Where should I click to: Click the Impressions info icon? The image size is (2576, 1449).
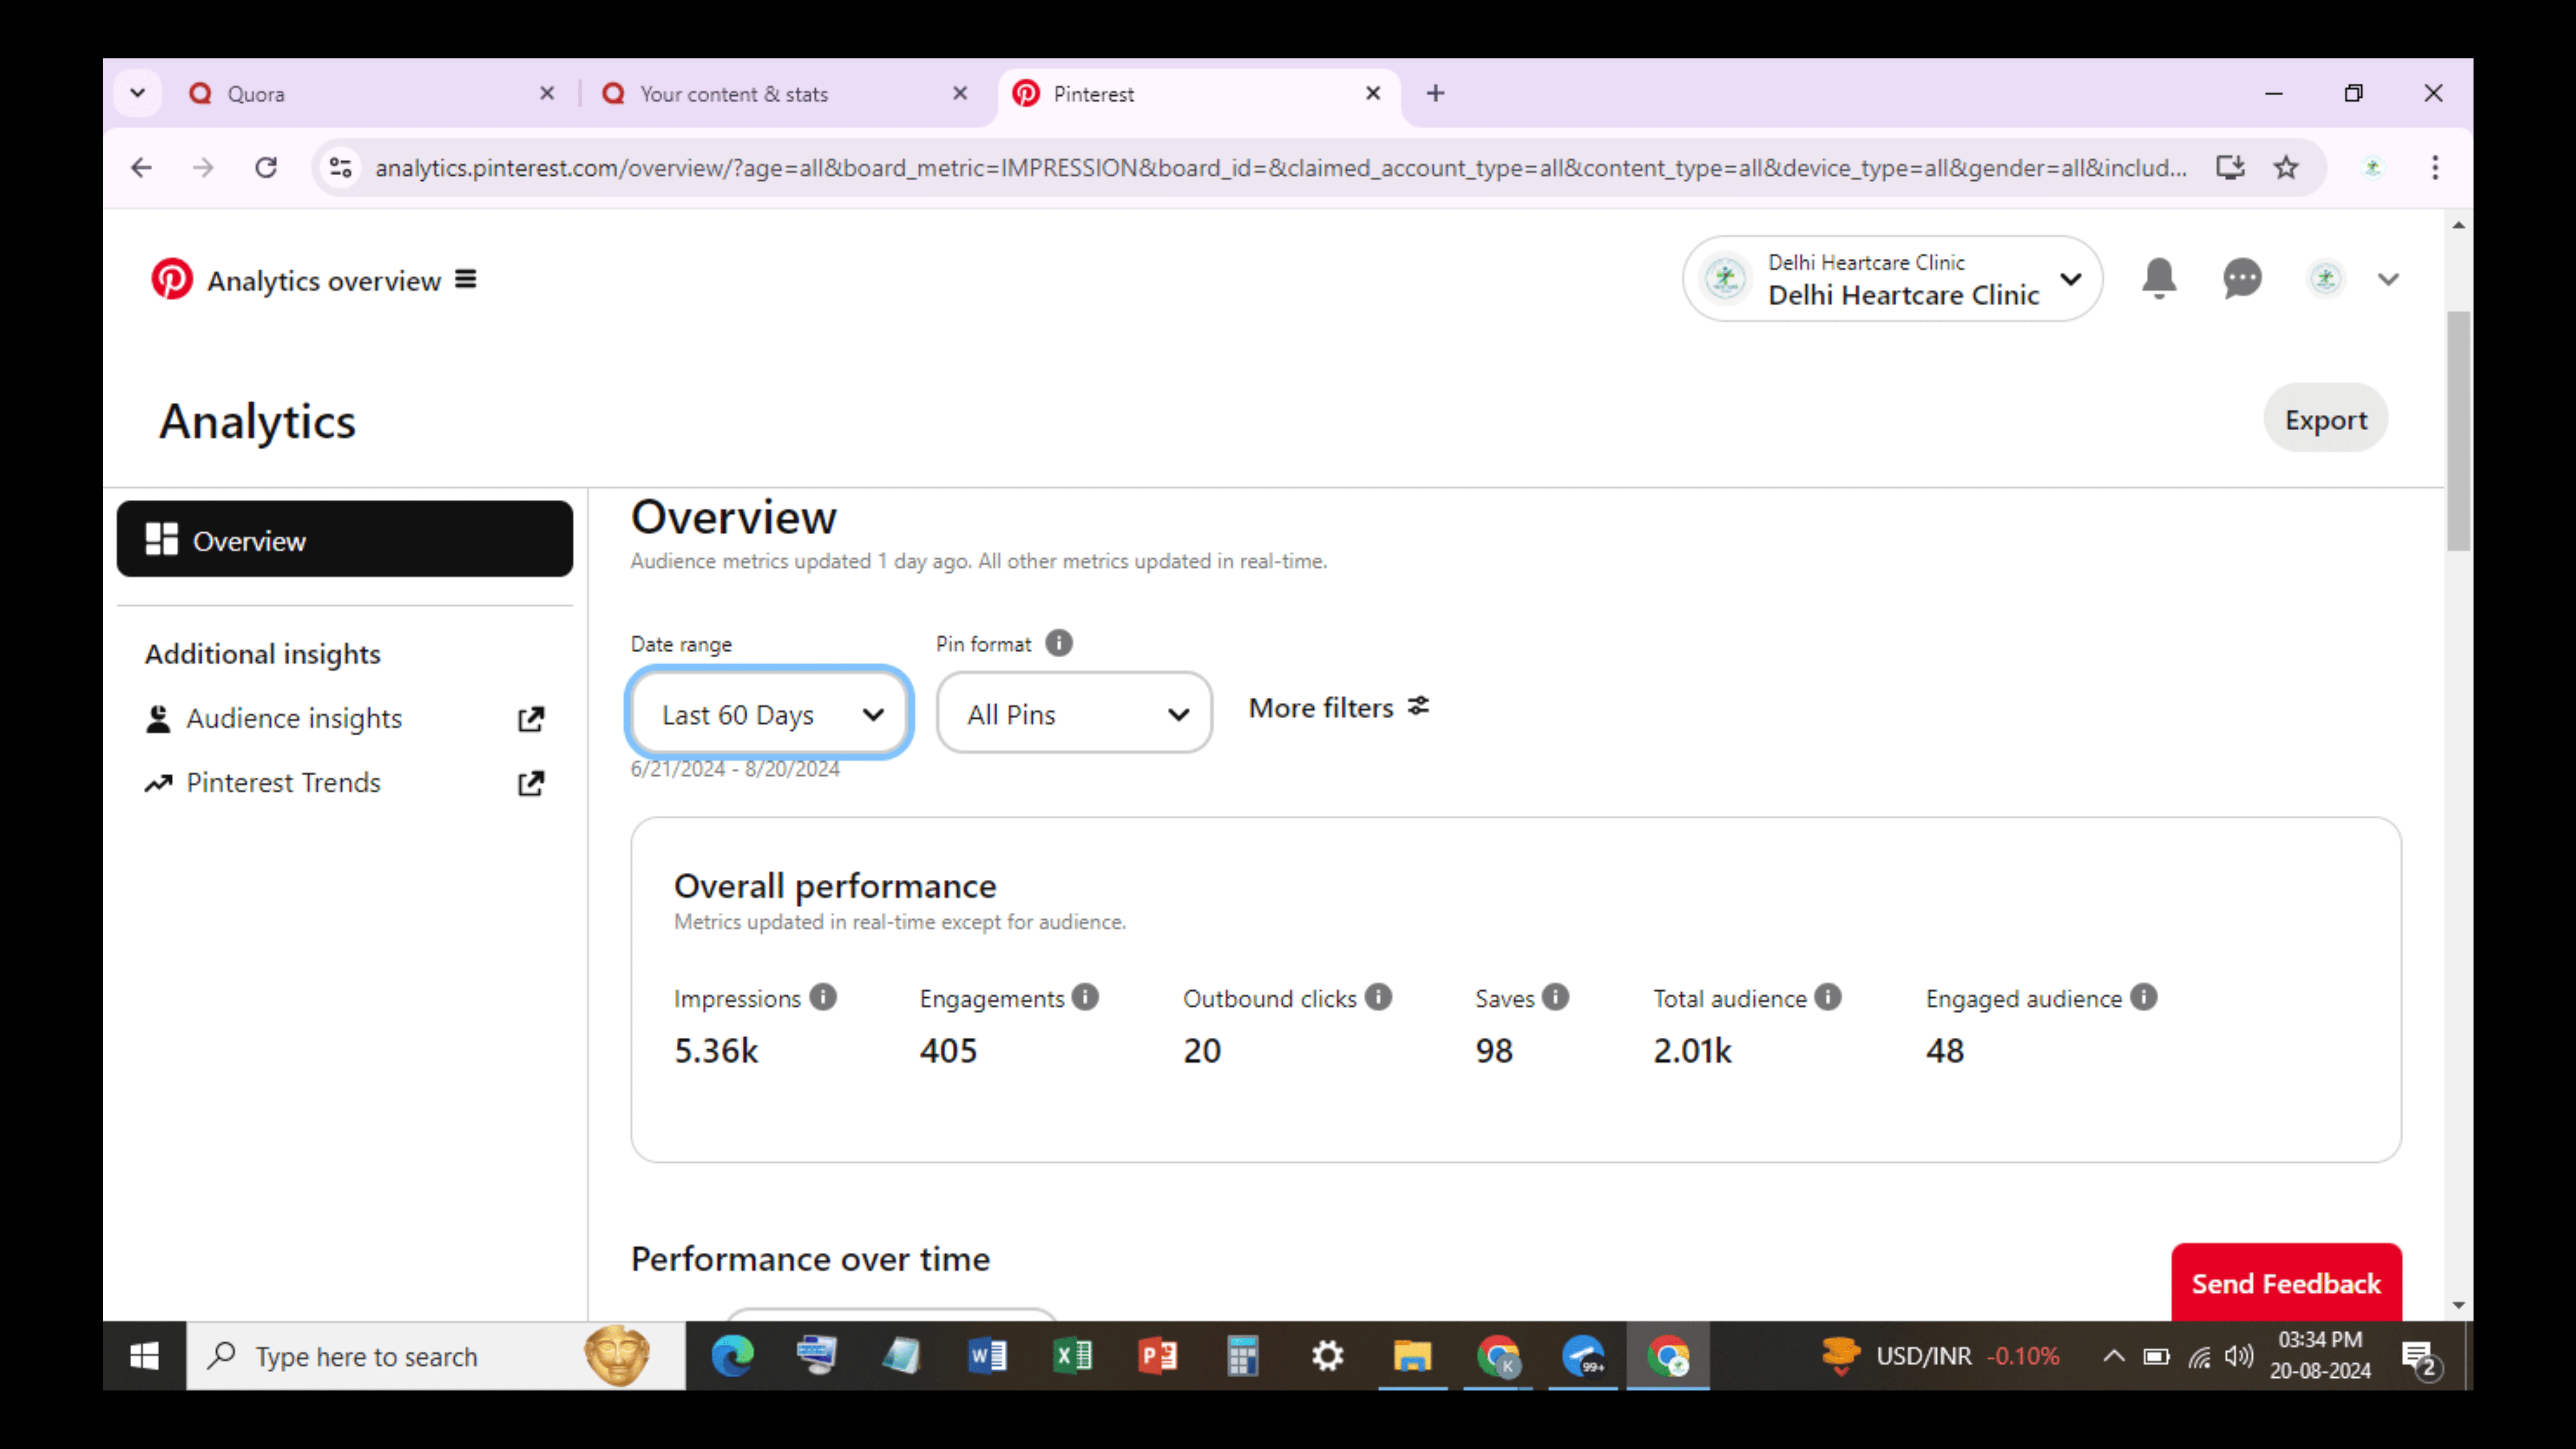tap(823, 997)
